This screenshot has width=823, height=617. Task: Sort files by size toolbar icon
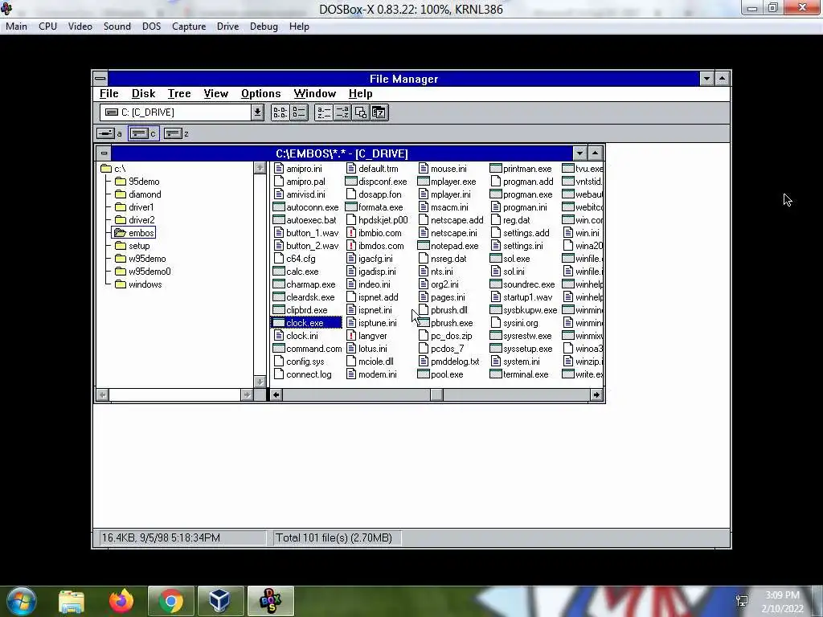[x=361, y=112]
